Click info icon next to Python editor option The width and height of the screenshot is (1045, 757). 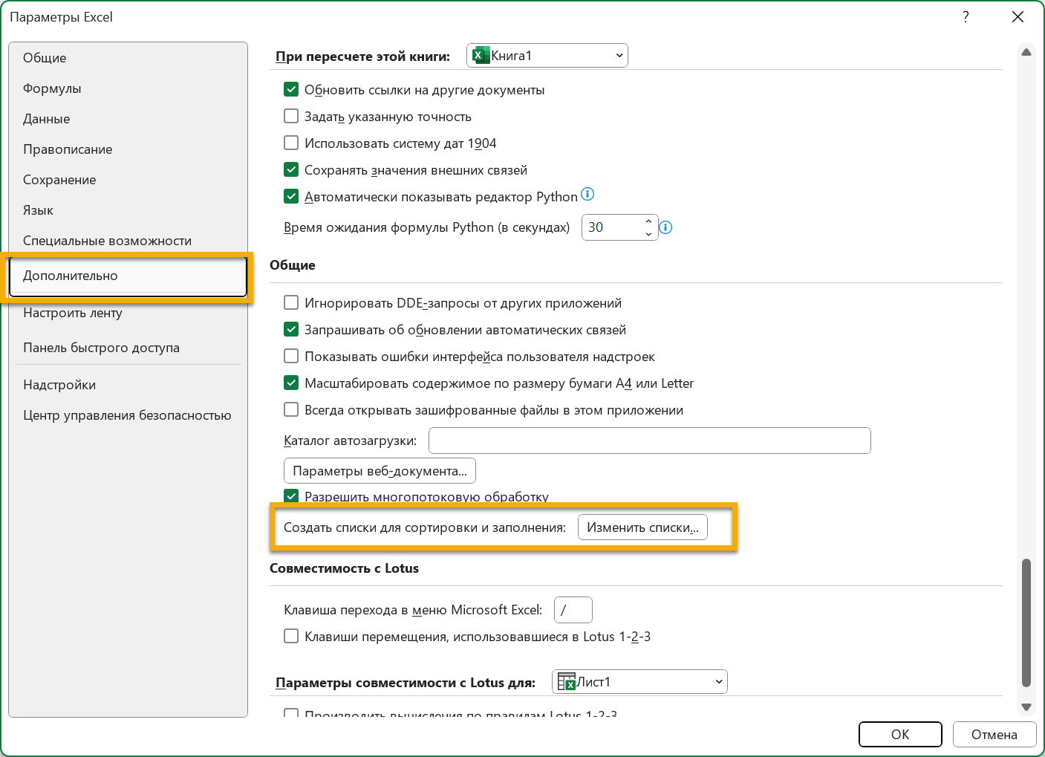(587, 195)
